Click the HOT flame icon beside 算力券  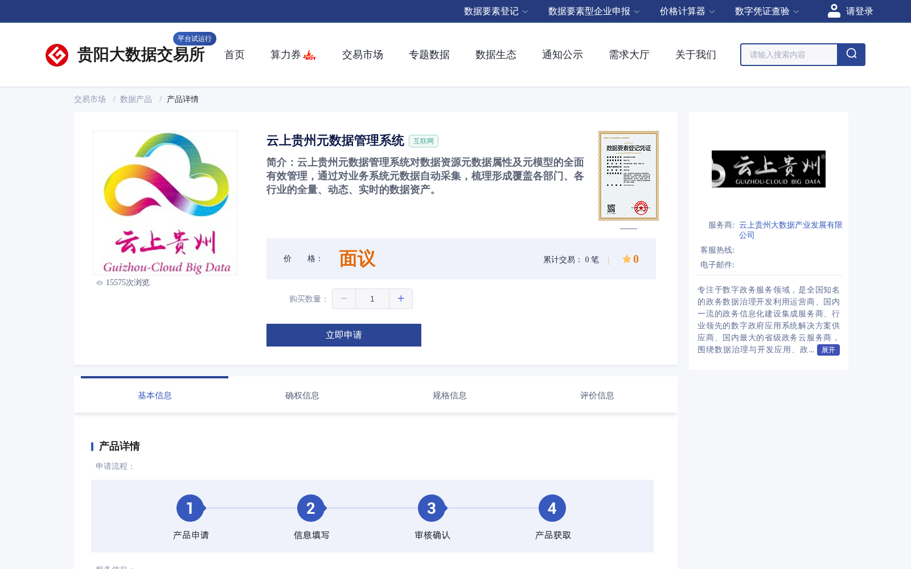pyautogui.click(x=310, y=55)
